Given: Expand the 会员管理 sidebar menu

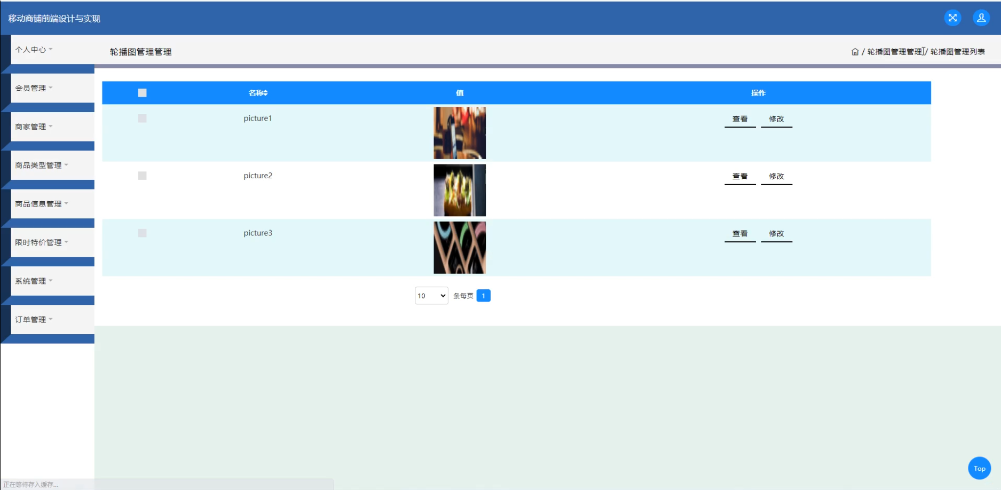Looking at the screenshot, I should 52,88.
